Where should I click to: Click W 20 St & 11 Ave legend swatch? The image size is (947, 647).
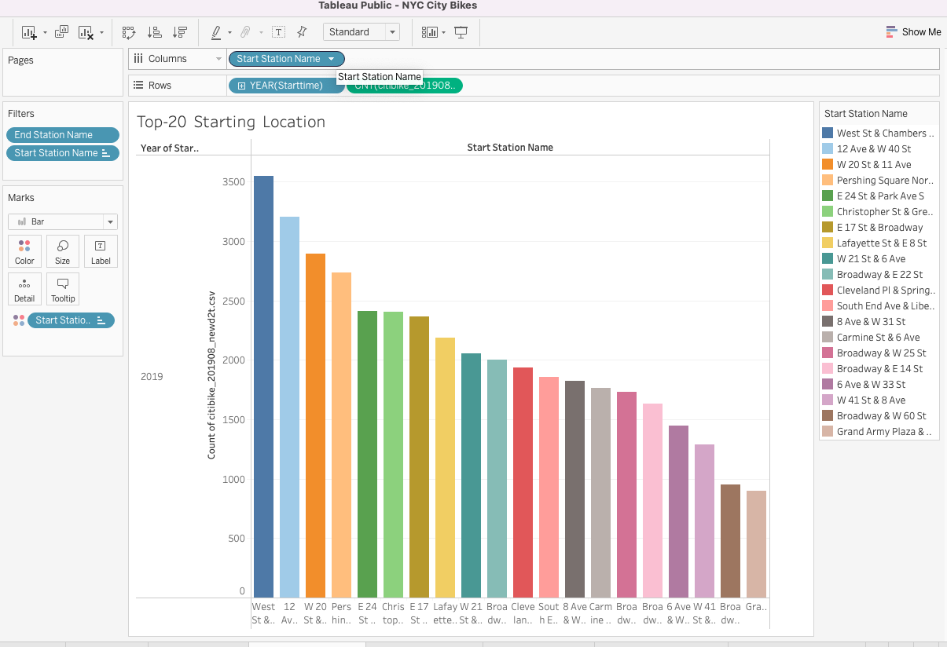(828, 165)
